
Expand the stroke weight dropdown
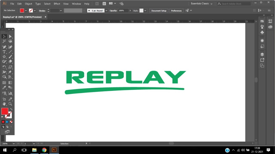pos(61,11)
